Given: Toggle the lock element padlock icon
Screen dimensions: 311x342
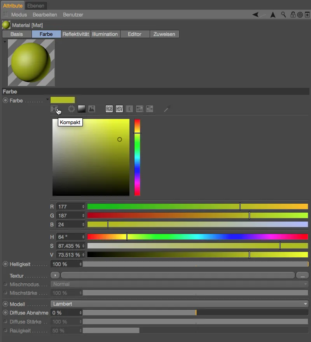Looking at the screenshot, I should [293, 15].
